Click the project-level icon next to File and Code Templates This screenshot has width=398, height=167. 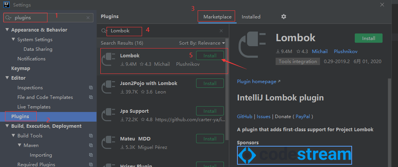(91, 97)
